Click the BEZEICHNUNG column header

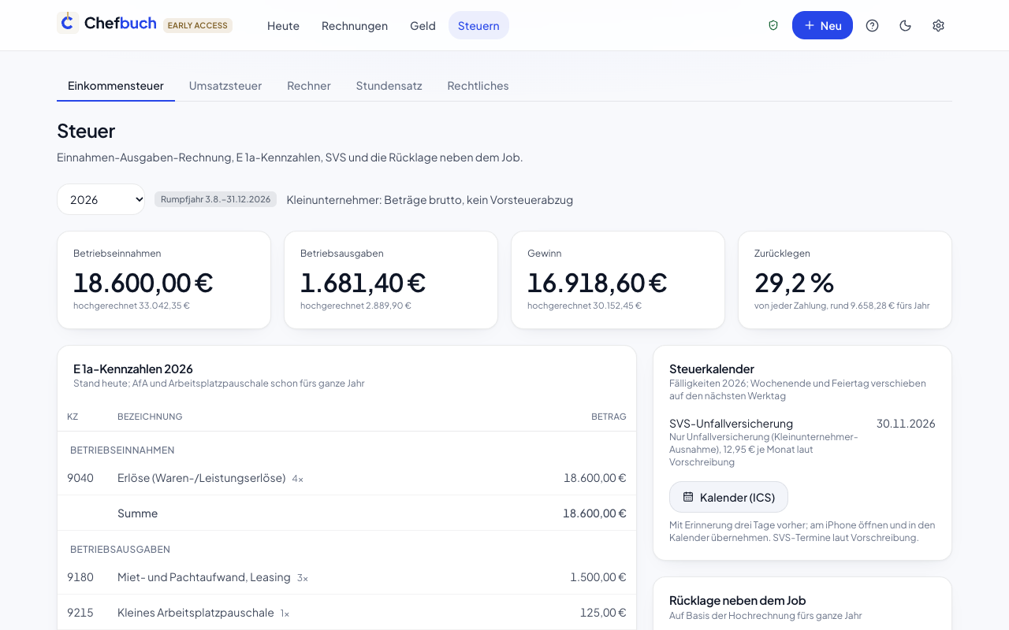click(150, 417)
